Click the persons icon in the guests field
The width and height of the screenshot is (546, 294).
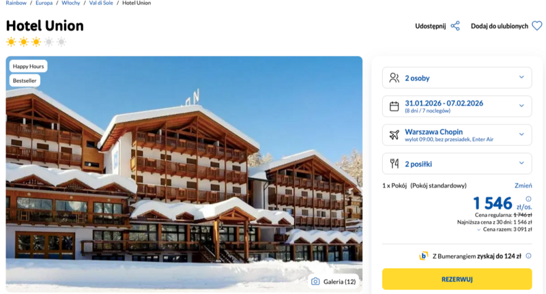[394, 78]
